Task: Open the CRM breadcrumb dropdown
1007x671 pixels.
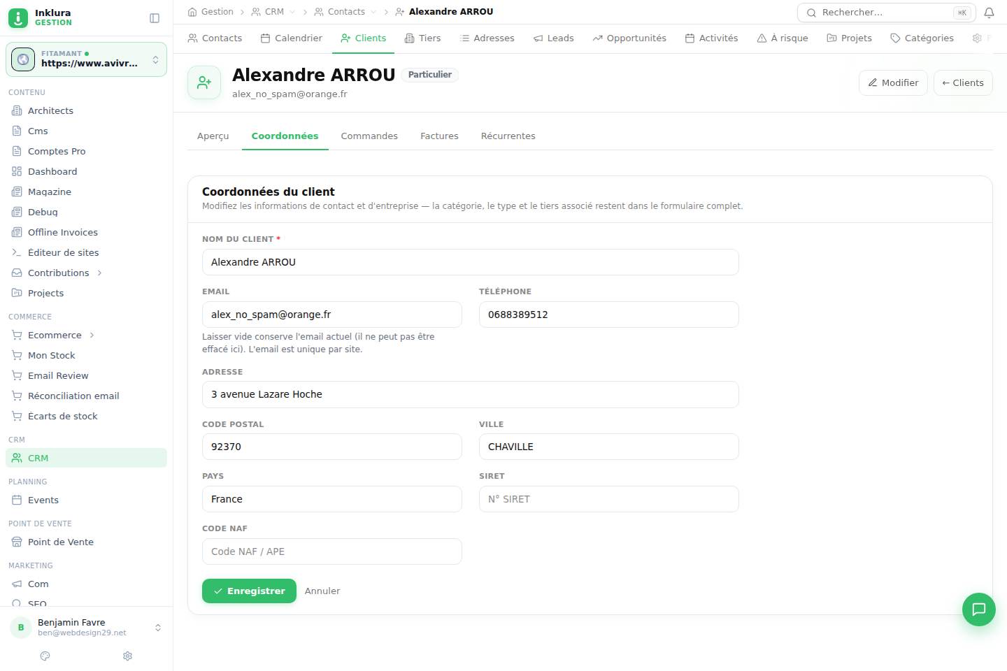Action: tap(292, 12)
